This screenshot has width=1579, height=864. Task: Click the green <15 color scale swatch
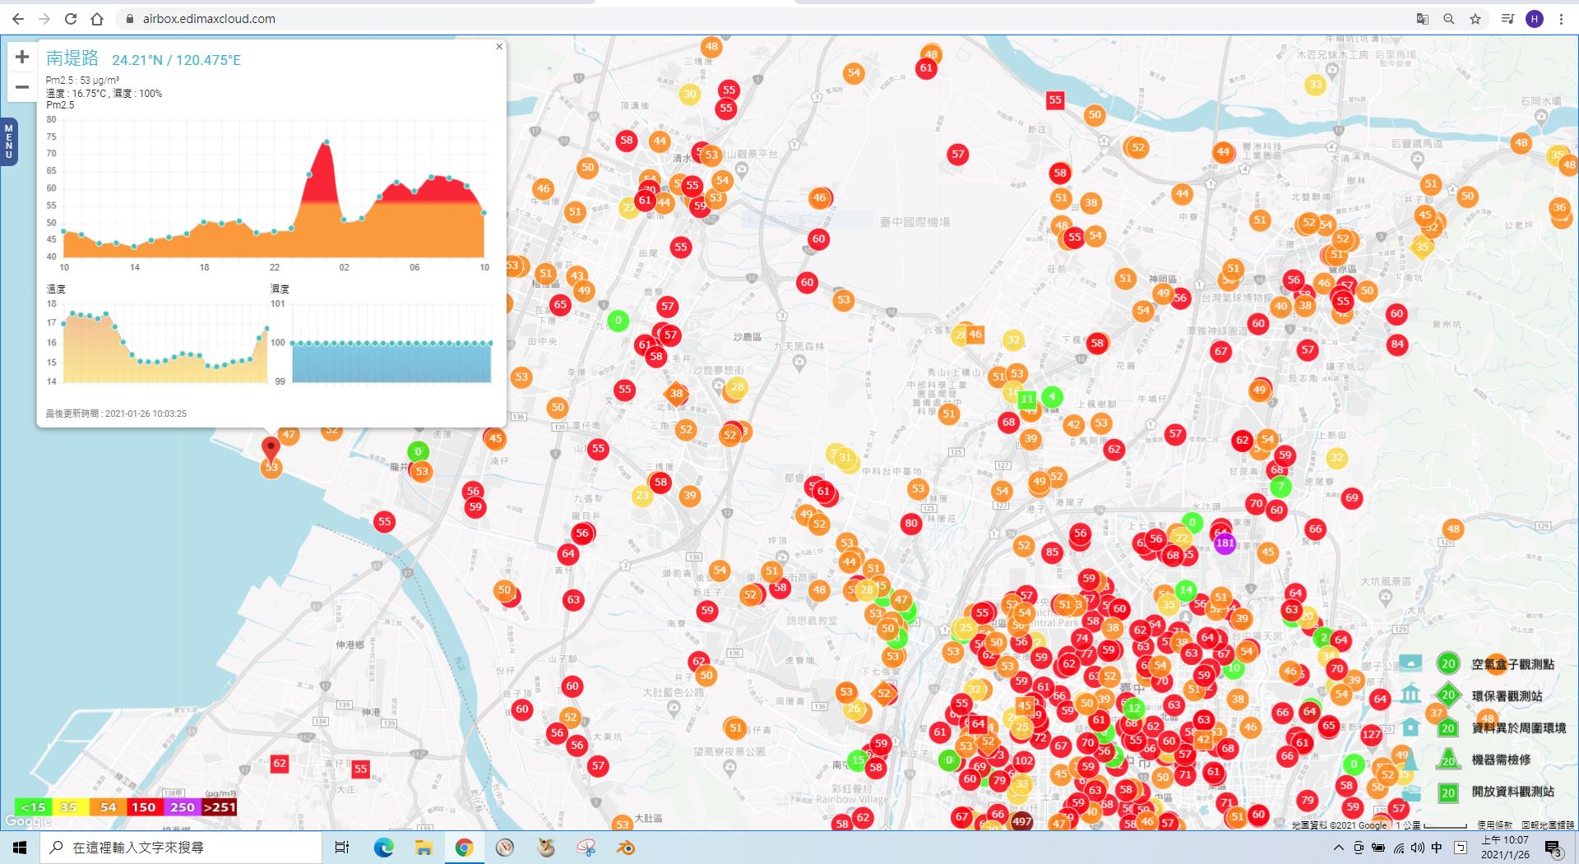pos(33,807)
